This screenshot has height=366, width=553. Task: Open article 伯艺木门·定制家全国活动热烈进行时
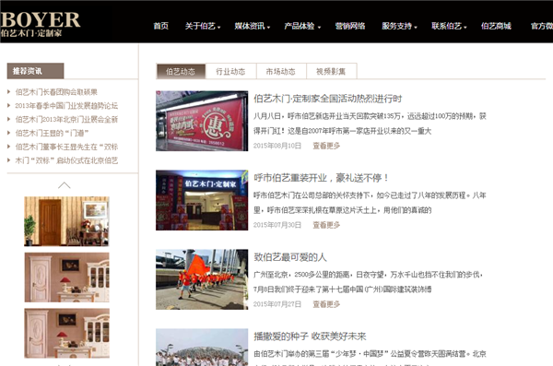point(327,99)
